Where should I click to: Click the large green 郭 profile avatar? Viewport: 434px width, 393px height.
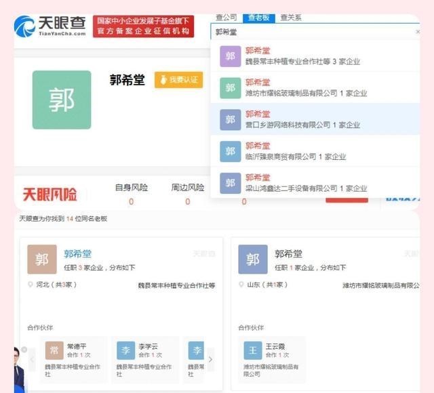click(62, 100)
